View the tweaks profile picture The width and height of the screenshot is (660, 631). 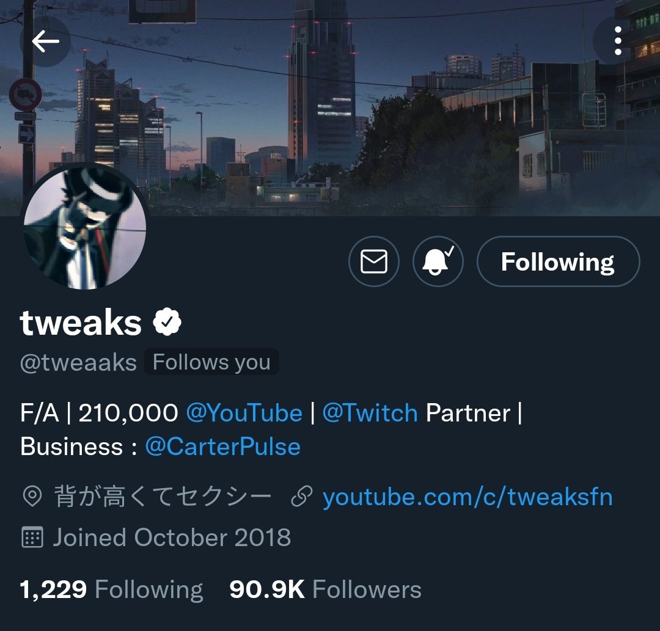coord(85,227)
